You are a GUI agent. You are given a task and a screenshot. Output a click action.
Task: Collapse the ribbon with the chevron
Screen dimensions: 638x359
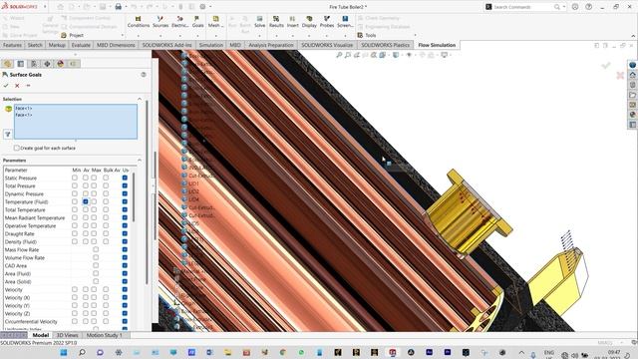(633, 36)
